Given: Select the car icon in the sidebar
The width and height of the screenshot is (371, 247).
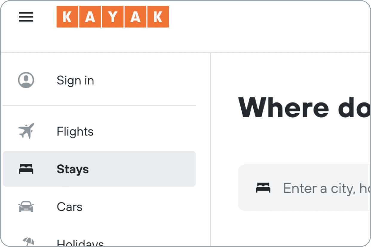Looking at the screenshot, I should coord(26,206).
